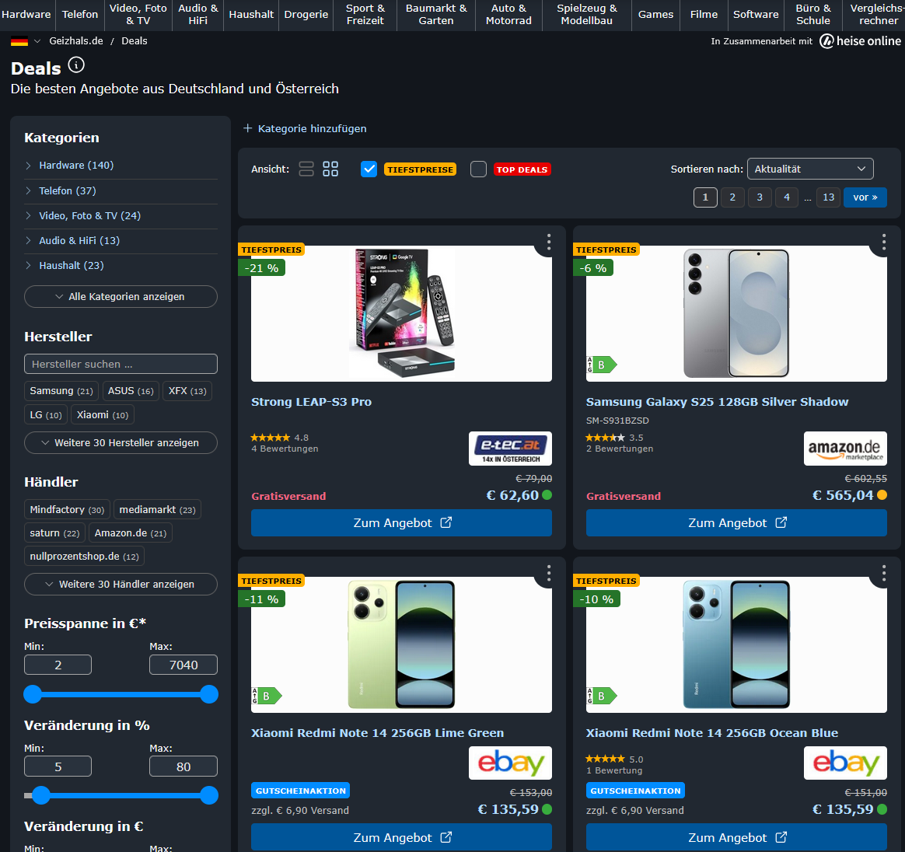Viewport: 905px width, 852px height.
Task: Click the e-tec.at merchant logo
Action: 510,449
